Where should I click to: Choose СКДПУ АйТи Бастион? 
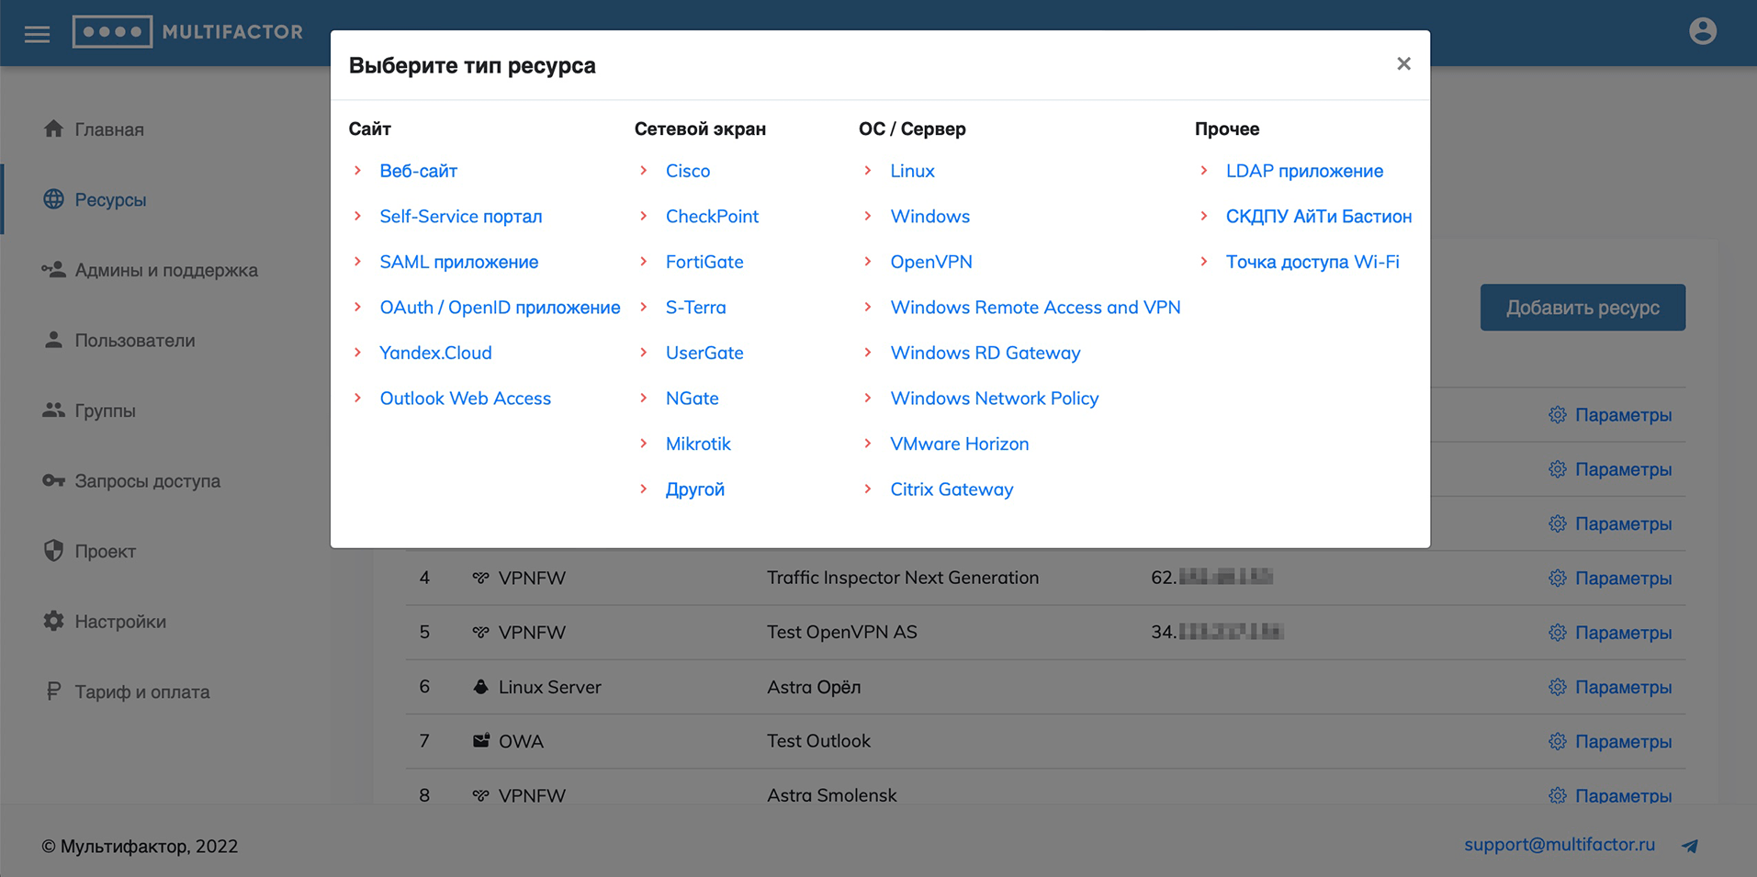coord(1319,217)
